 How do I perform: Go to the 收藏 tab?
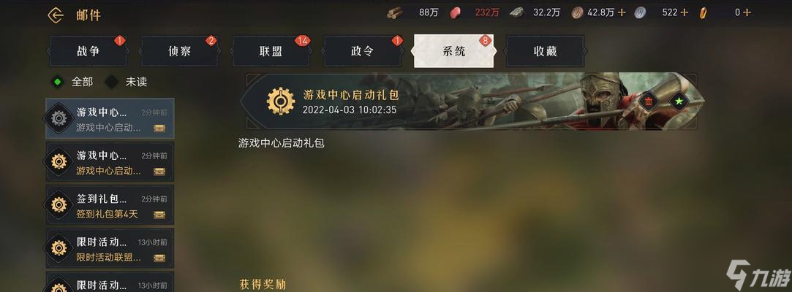point(545,51)
